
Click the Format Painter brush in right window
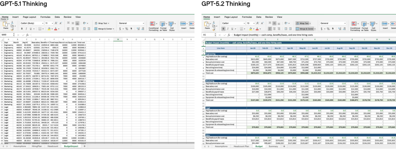tap(213, 29)
